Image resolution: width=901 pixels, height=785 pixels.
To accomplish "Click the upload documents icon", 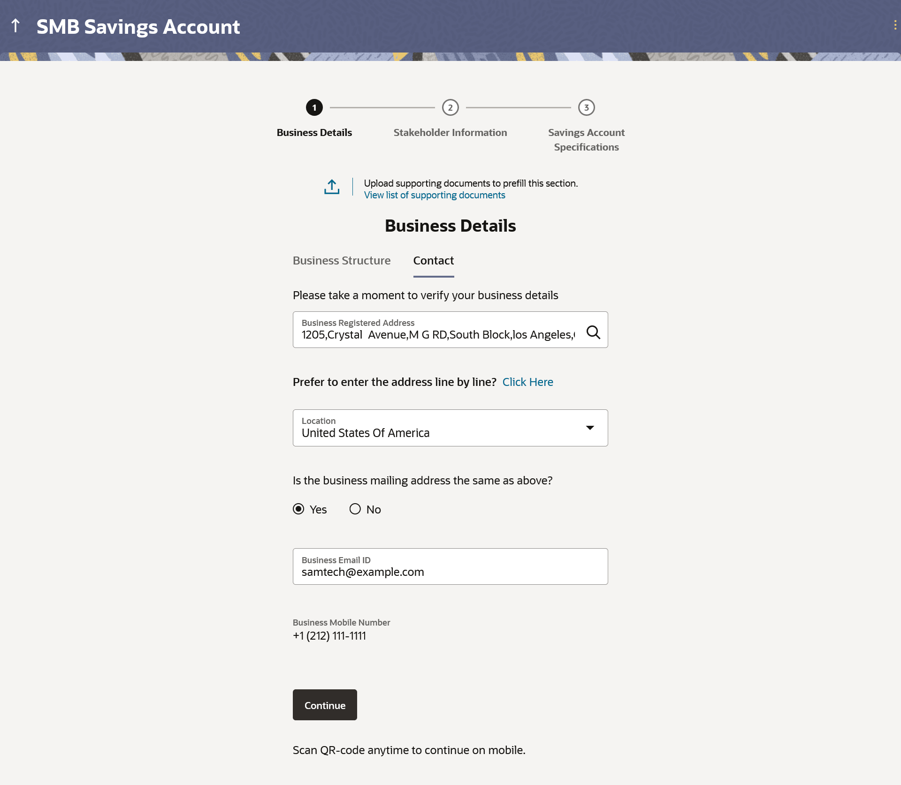I will click(x=332, y=187).
